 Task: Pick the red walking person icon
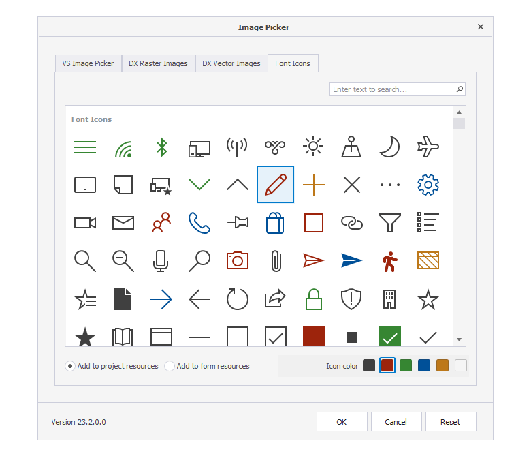pos(390,262)
